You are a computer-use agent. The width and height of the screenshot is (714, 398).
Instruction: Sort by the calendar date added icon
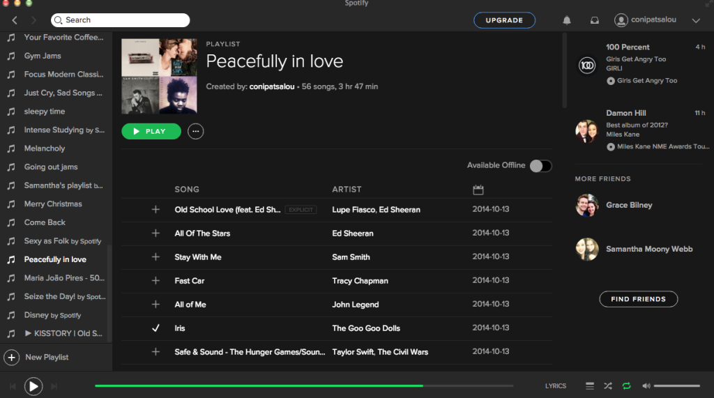[478, 190]
